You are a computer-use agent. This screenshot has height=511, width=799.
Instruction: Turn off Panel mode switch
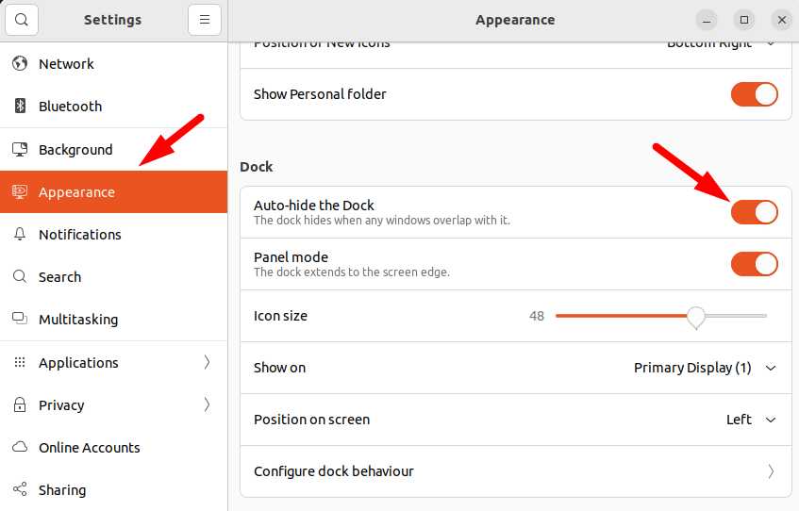point(754,264)
